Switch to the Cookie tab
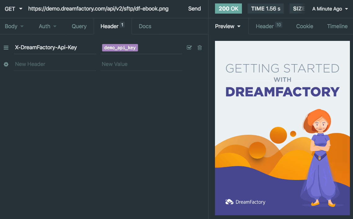The image size is (353, 219). [x=304, y=26]
